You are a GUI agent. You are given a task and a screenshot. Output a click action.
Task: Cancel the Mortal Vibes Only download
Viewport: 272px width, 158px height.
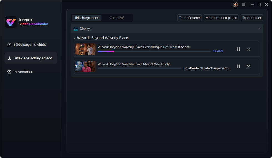click(248, 66)
